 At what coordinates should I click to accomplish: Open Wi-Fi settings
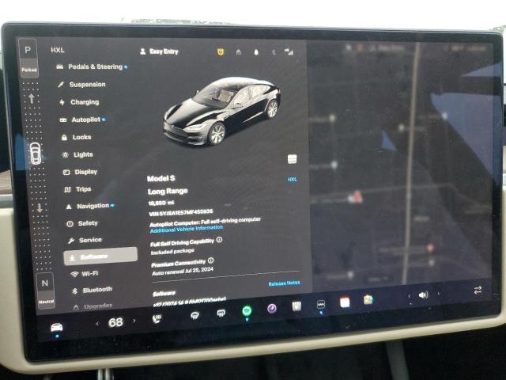(x=85, y=274)
